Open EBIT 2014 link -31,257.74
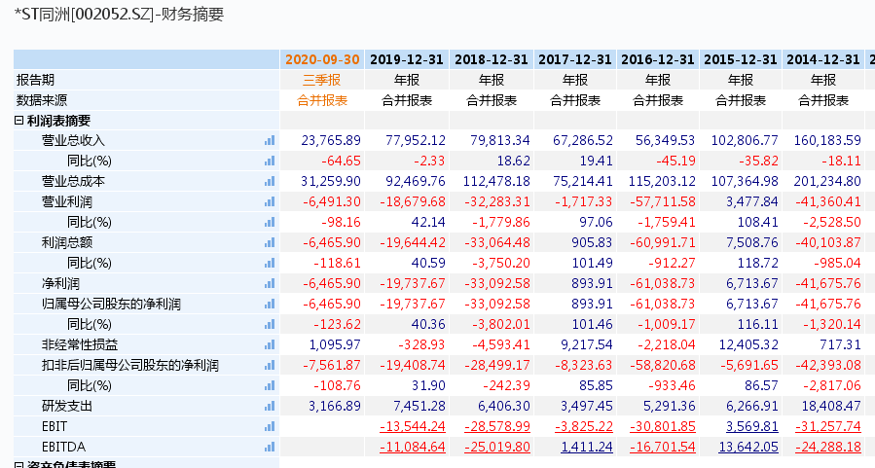Image resolution: width=875 pixels, height=468 pixels. pyautogui.click(x=828, y=427)
